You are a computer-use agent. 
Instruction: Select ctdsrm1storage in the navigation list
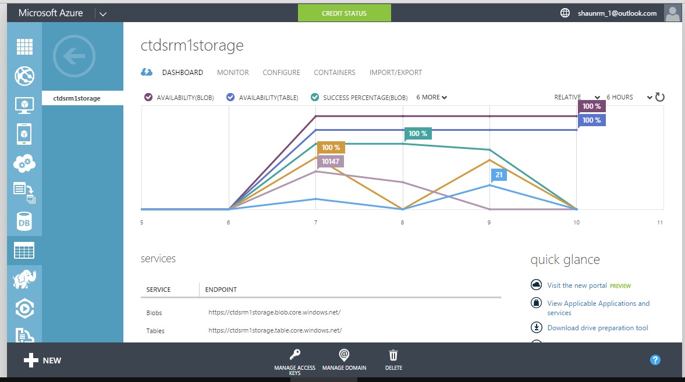(x=83, y=98)
